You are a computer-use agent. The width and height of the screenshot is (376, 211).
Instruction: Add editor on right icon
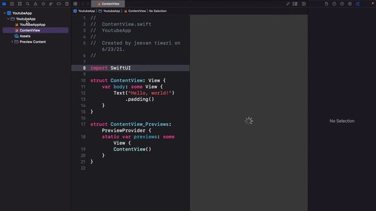304,4
